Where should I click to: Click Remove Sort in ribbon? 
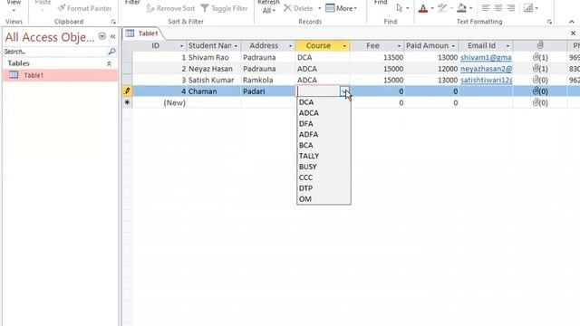170,8
